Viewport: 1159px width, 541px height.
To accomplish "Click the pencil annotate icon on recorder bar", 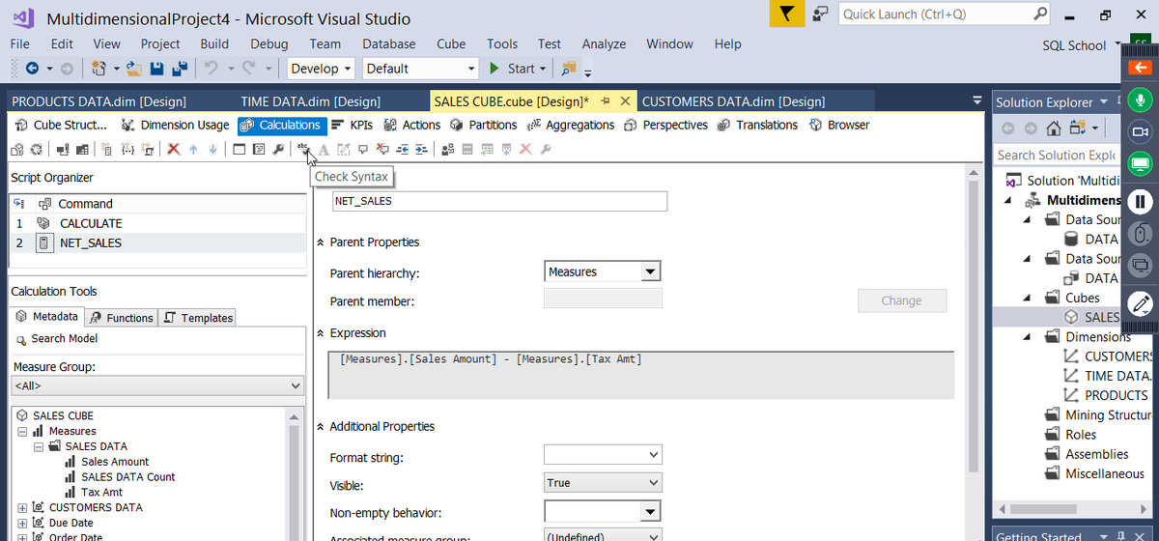I will (1141, 303).
